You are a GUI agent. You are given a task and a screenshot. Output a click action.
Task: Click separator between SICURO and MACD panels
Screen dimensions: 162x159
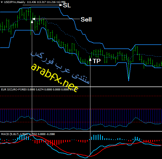coord(81,131)
